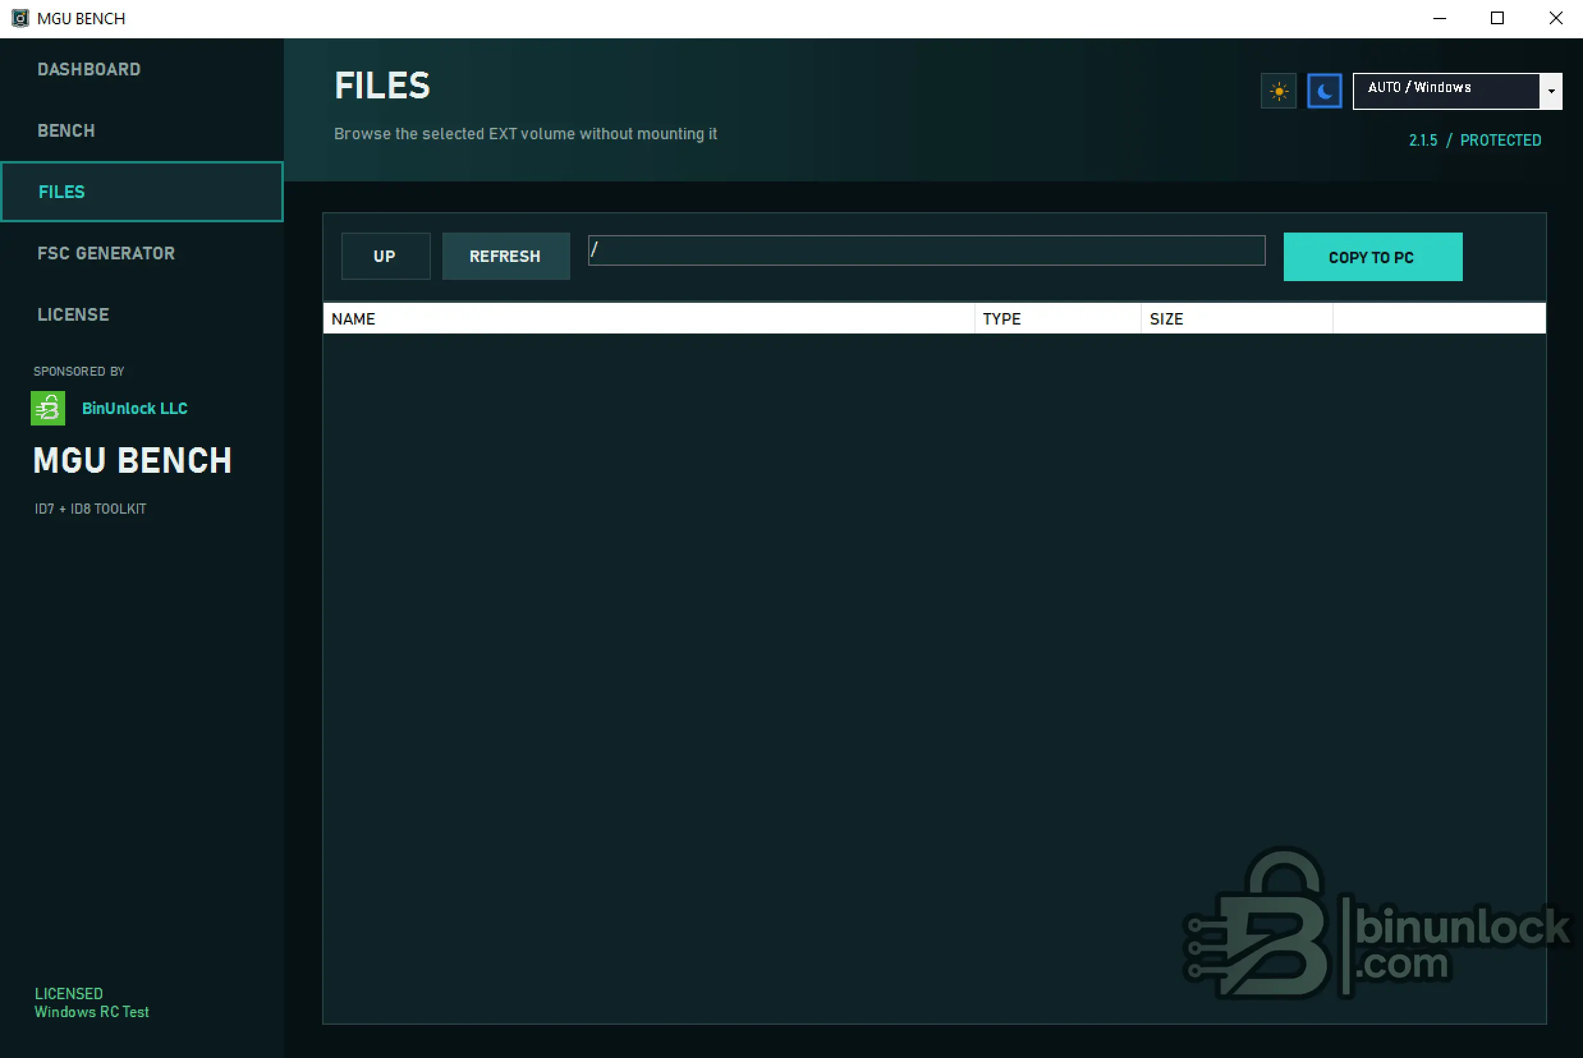Switch to dark theme moon icon
This screenshot has width=1583, height=1058.
pyautogui.click(x=1325, y=91)
